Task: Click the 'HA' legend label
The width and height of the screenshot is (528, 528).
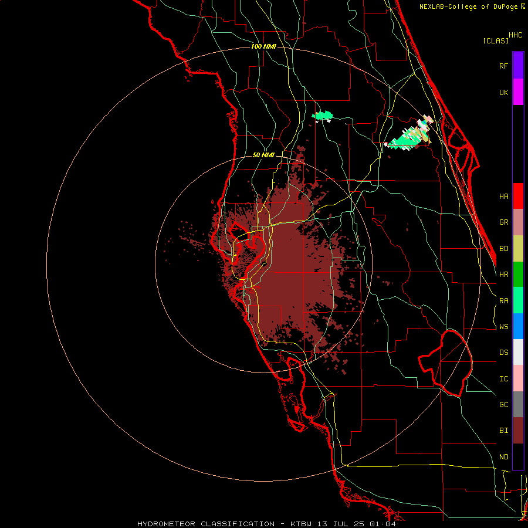Action: click(x=503, y=197)
